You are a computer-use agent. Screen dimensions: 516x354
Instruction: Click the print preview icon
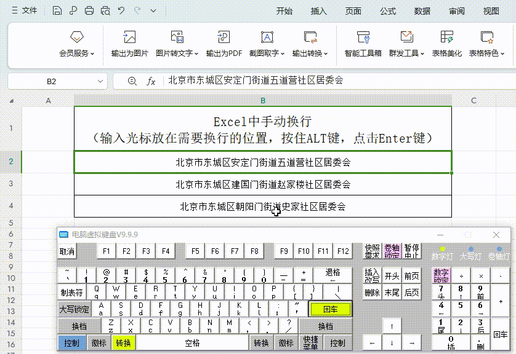(x=105, y=11)
